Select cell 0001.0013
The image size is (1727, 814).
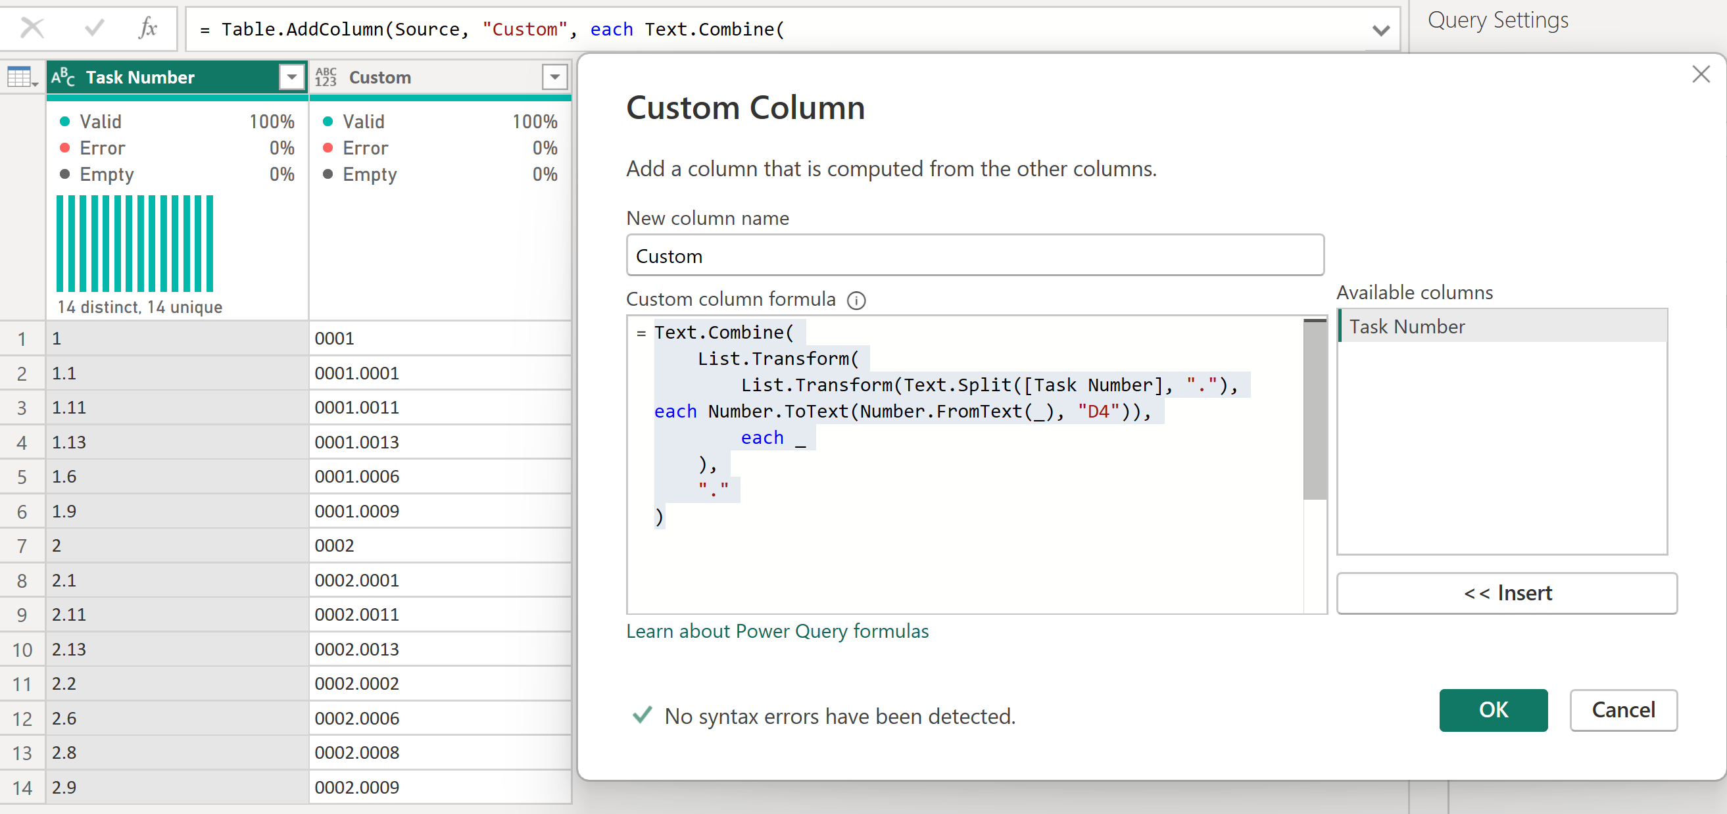point(440,442)
